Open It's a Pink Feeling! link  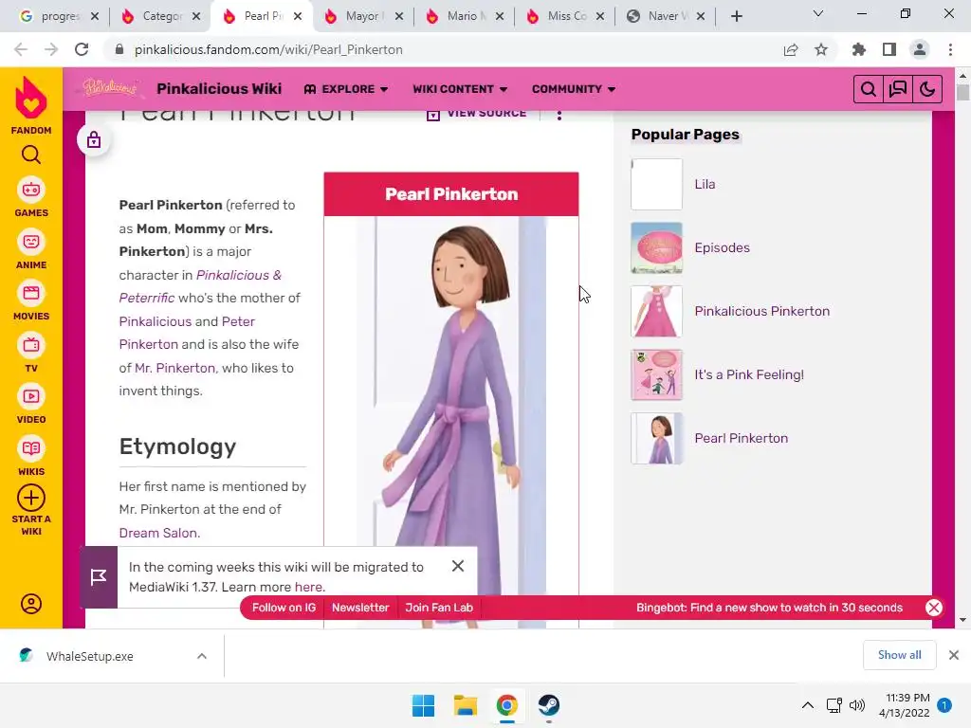click(x=749, y=374)
